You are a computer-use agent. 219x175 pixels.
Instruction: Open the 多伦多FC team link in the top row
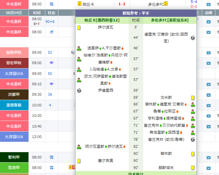click(156, 4)
